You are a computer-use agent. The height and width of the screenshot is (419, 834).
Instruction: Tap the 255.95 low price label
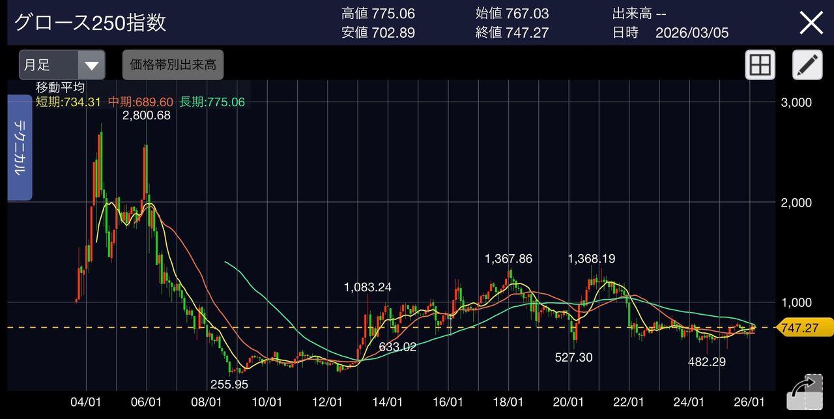coord(229,384)
